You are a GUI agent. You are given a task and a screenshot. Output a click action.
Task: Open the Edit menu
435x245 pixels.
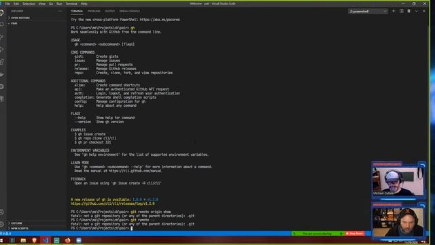coord(16,3)
